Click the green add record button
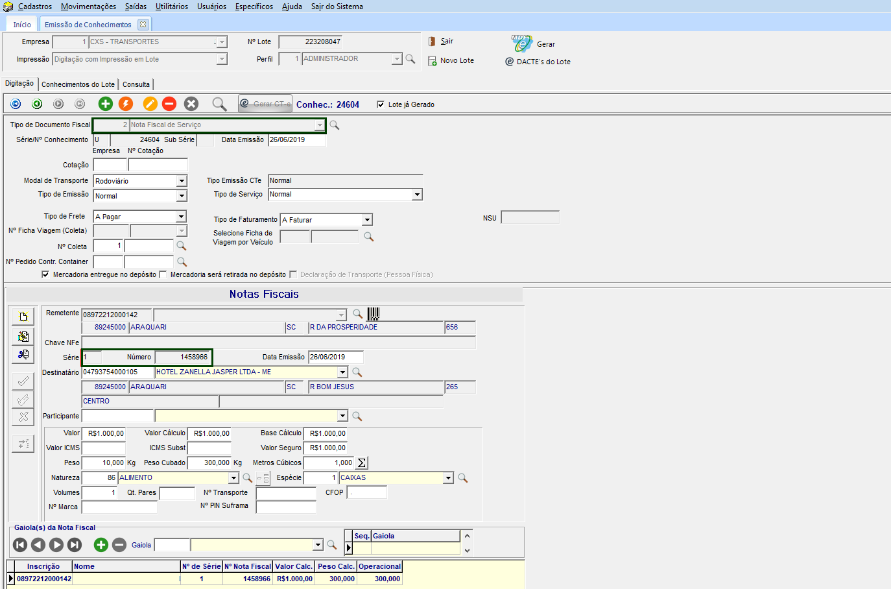The height and width of the screenshot is (589, 891). pos(106,104)
